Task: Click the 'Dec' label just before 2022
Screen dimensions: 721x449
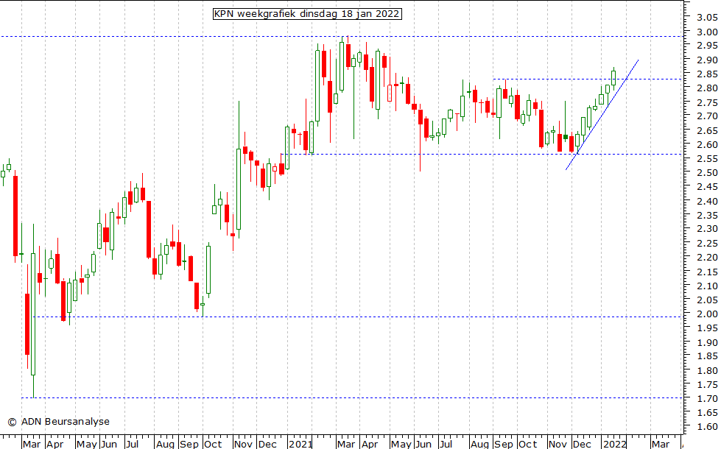Action: click(x=582, y=444)
